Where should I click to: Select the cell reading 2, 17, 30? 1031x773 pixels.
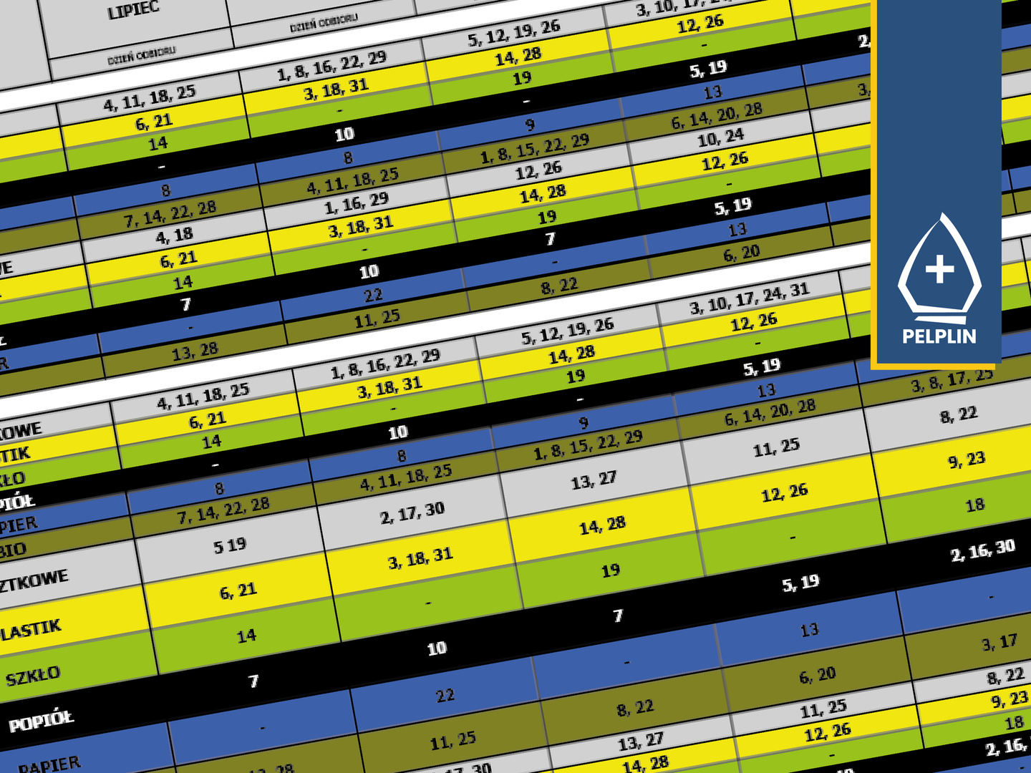click(412, 512)
